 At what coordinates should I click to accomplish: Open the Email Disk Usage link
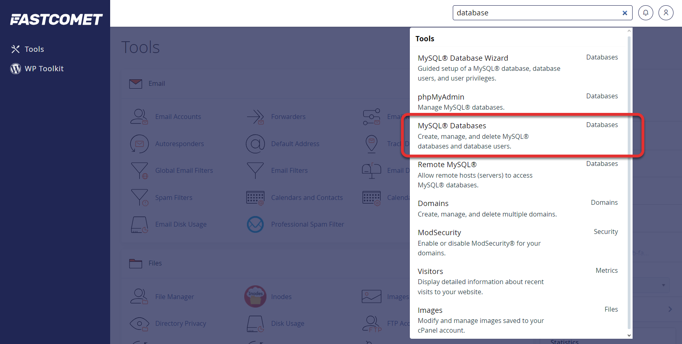pos(181,224)
